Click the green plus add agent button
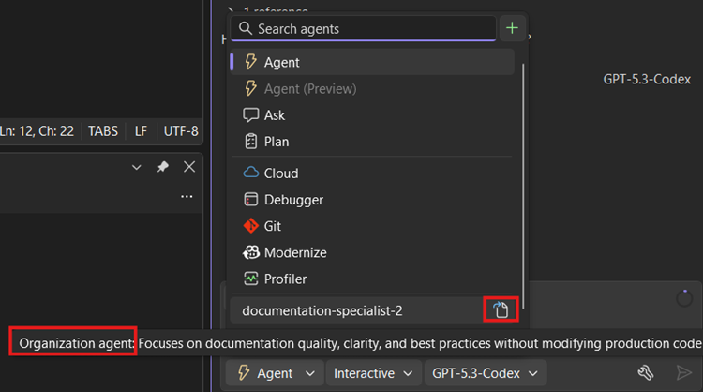Screen dimensions: 703x392 click(x=512, y=28)
